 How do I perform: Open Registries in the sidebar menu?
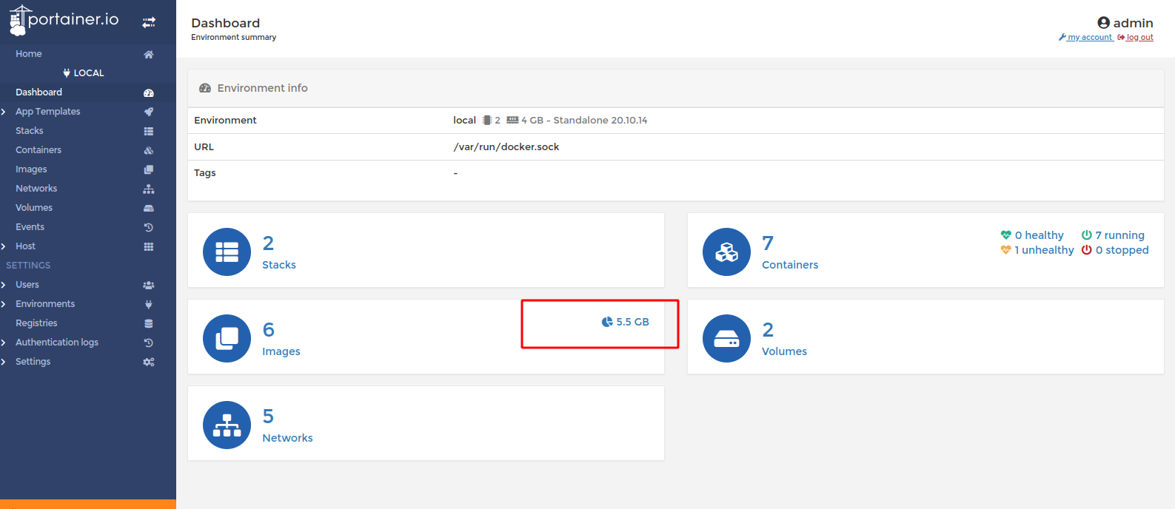pos(36,323)
